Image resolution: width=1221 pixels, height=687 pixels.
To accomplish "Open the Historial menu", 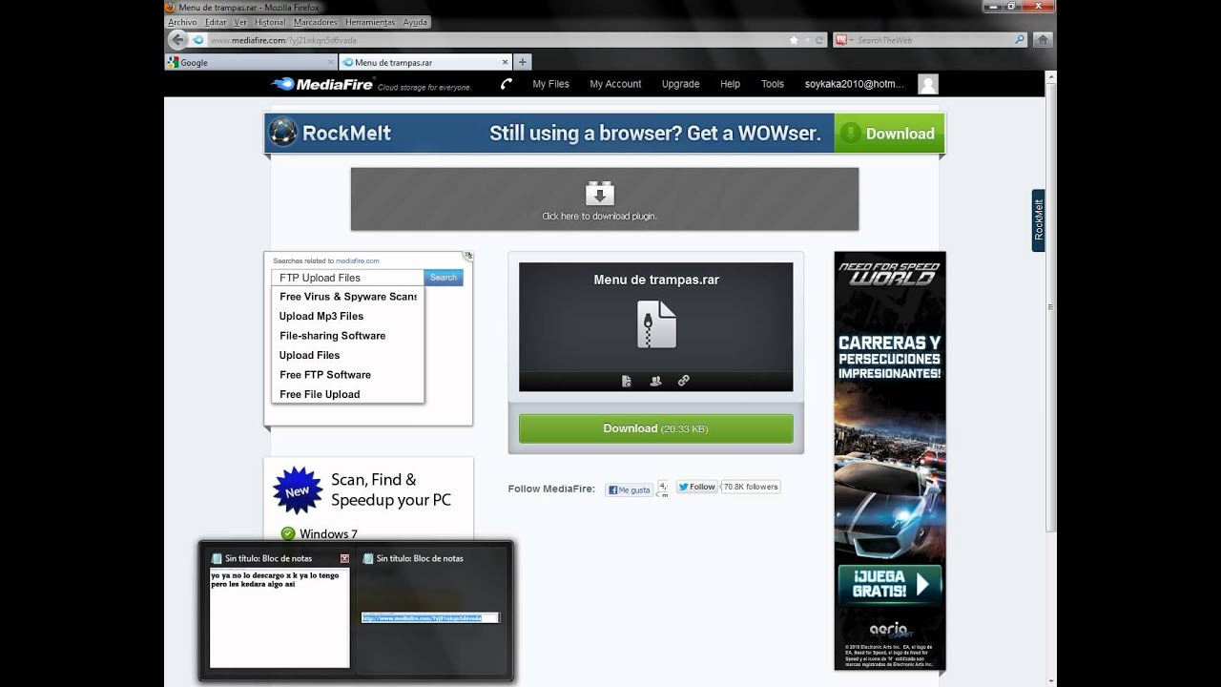I will pos(270,22).
